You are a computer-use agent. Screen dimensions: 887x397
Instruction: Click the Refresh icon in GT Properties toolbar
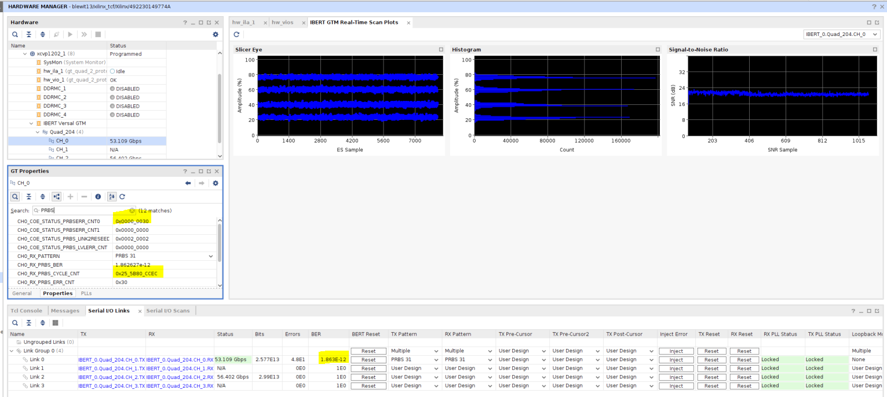click(x=123, y=196)
